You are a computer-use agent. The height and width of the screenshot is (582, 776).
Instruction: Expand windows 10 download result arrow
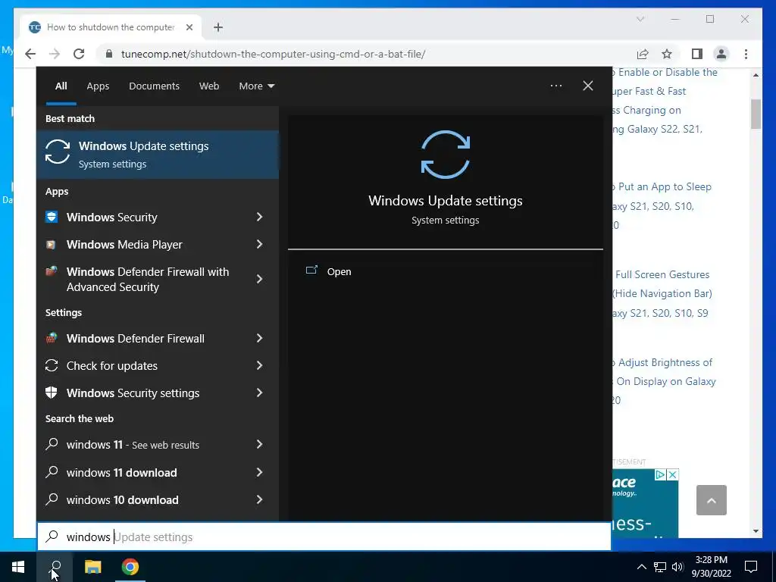pos(259,499)
